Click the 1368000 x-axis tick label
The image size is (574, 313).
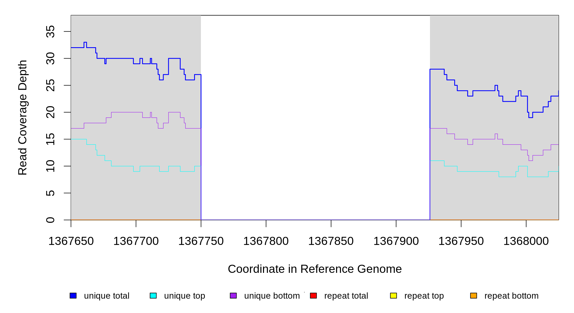(x=526, y=241)
